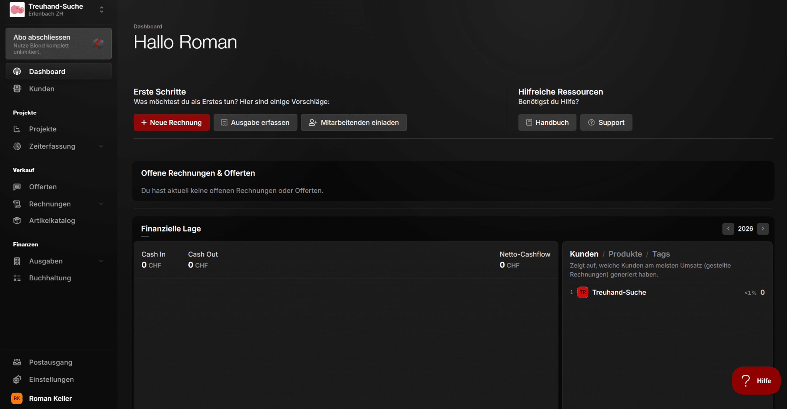Expand the Ausgaben submenu
This screenshot has height=409, width=787.
(x=101, y=261)
